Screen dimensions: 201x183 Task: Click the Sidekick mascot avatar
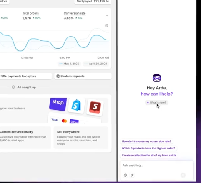click(157, 78)
